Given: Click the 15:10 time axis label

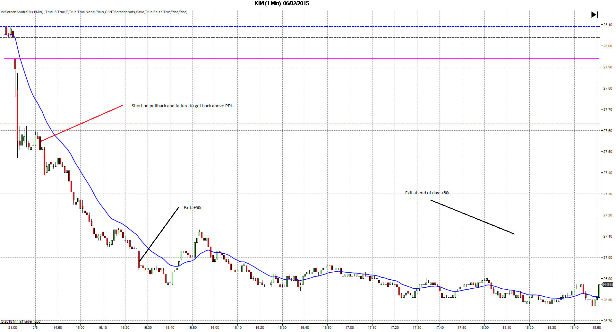Looking at the screenshot, I should point(103,328).
